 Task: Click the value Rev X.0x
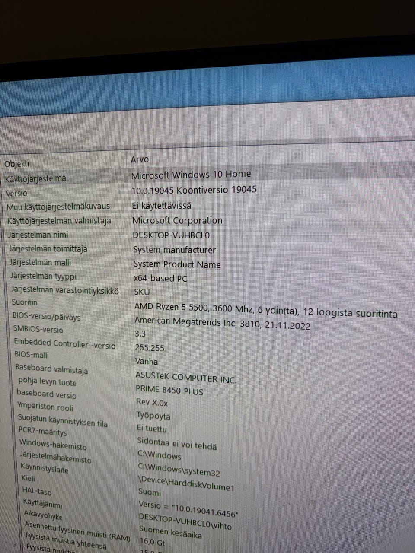(152, 402)
